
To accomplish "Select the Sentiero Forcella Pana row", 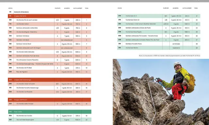I will (159, 44).
